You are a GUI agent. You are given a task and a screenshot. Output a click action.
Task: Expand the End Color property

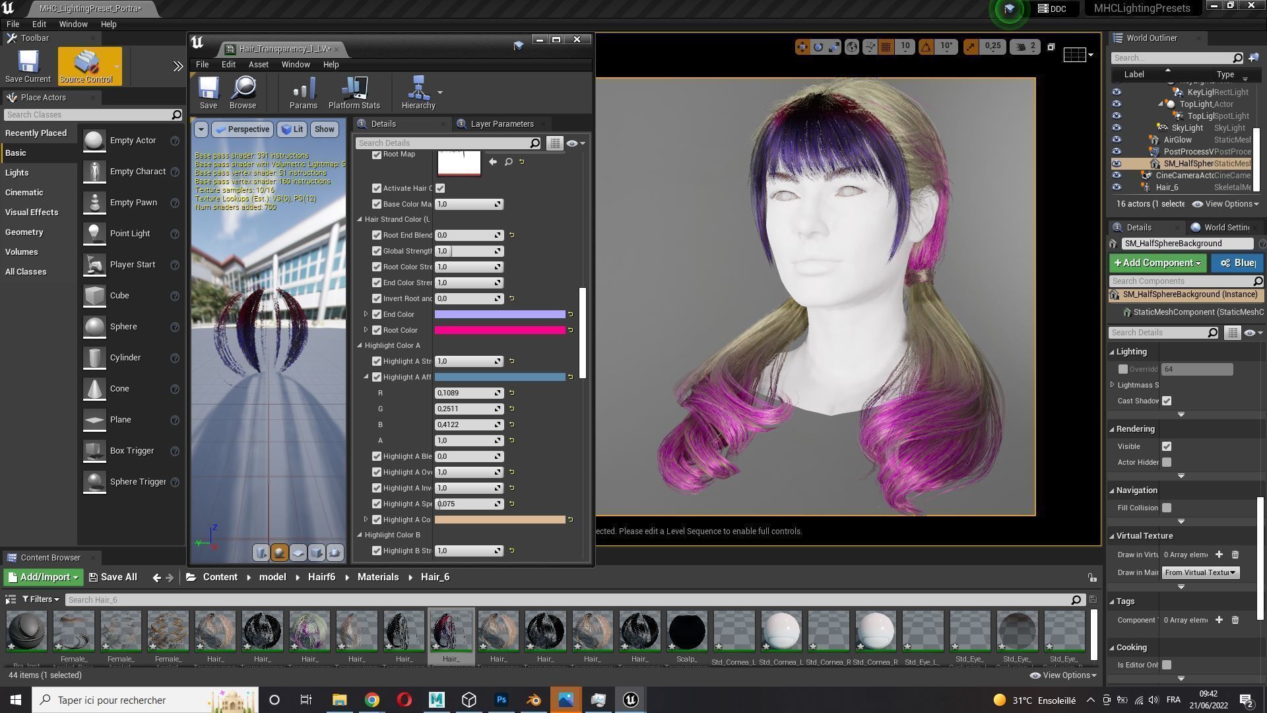[366, 314]
